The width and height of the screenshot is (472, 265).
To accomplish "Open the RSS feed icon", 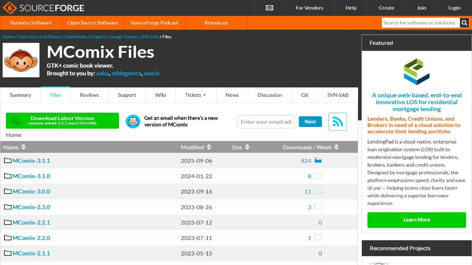I will [338, 121].
